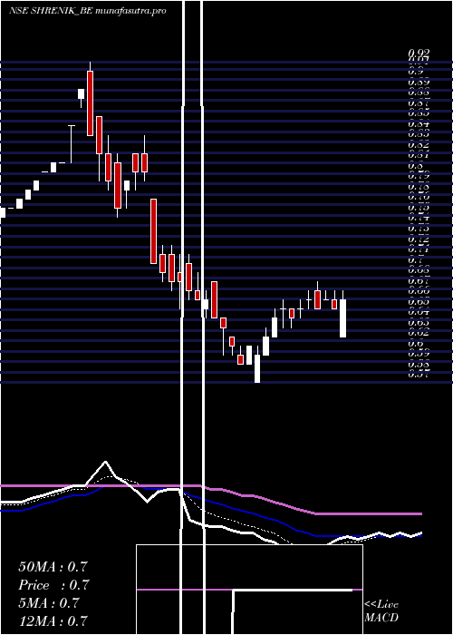The height and width of the screenshot is (635, 453).
Task: Click the 0.92 price axis label
Action: tap(419, 53)
